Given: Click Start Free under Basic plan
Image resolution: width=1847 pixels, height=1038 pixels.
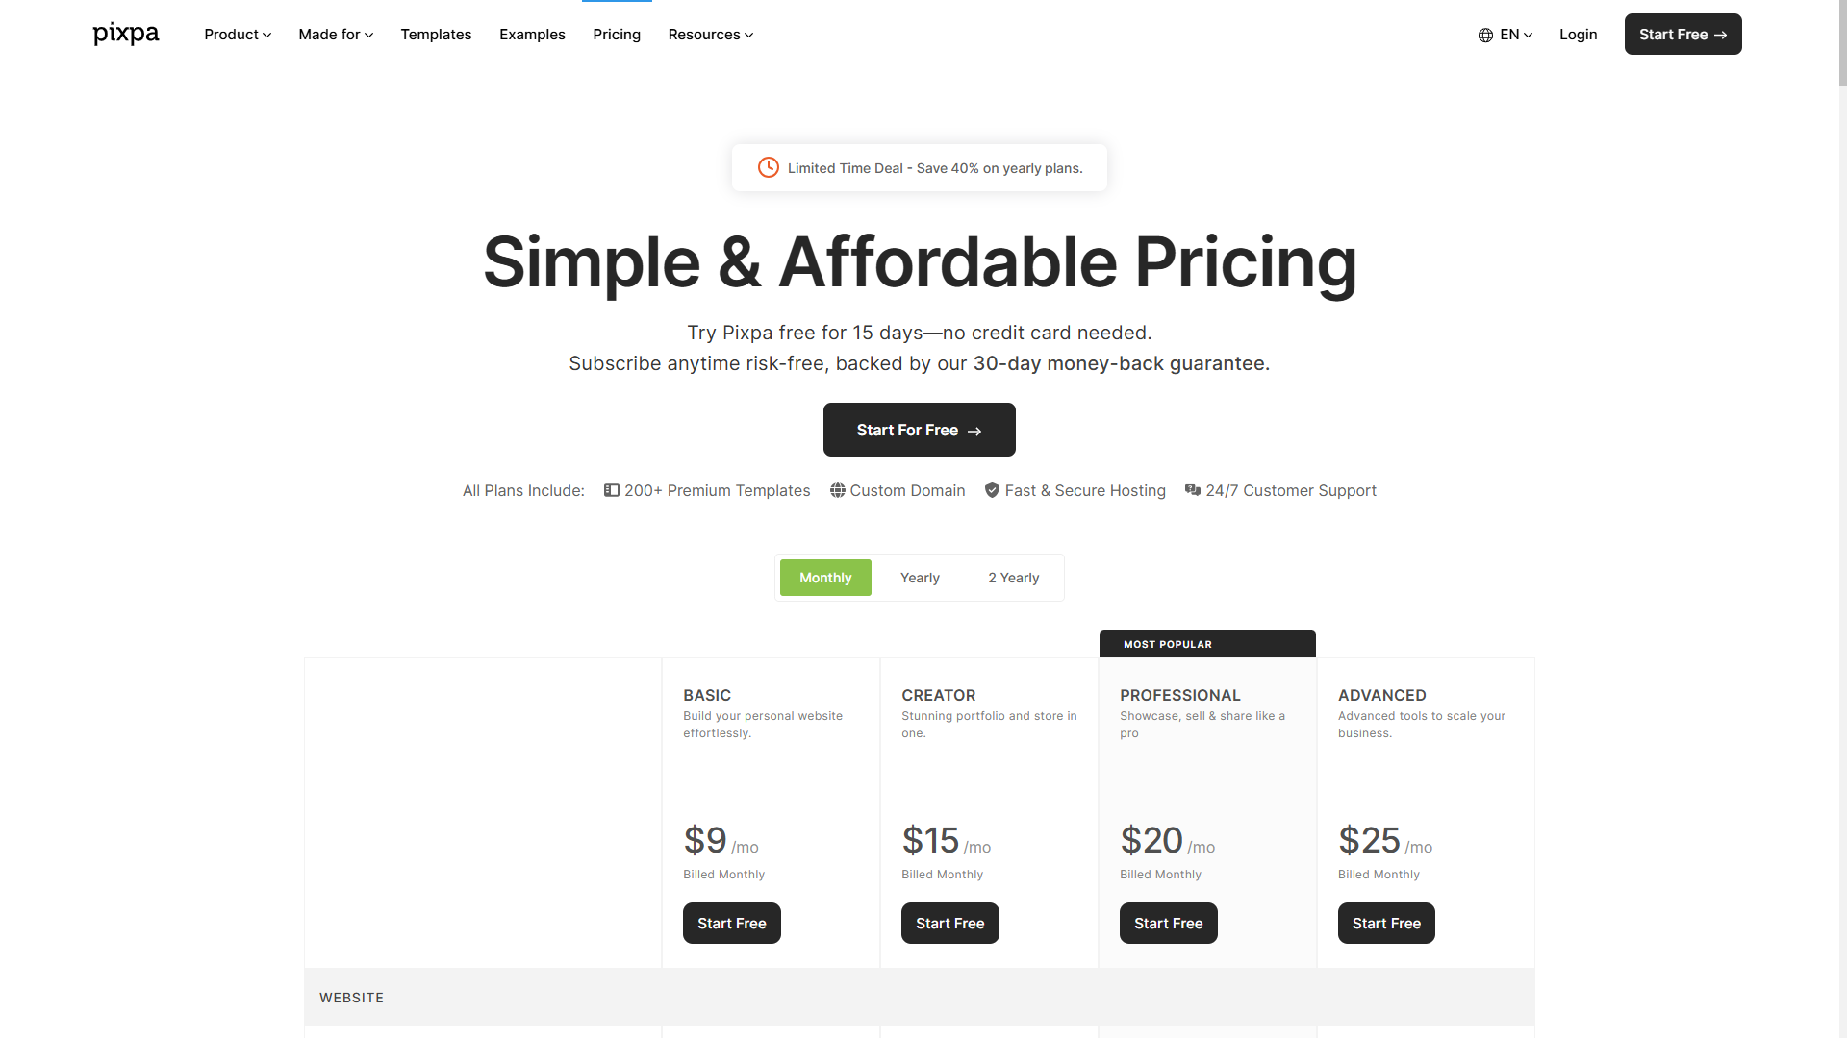Looking at the screenshot, I should [731, 923].
